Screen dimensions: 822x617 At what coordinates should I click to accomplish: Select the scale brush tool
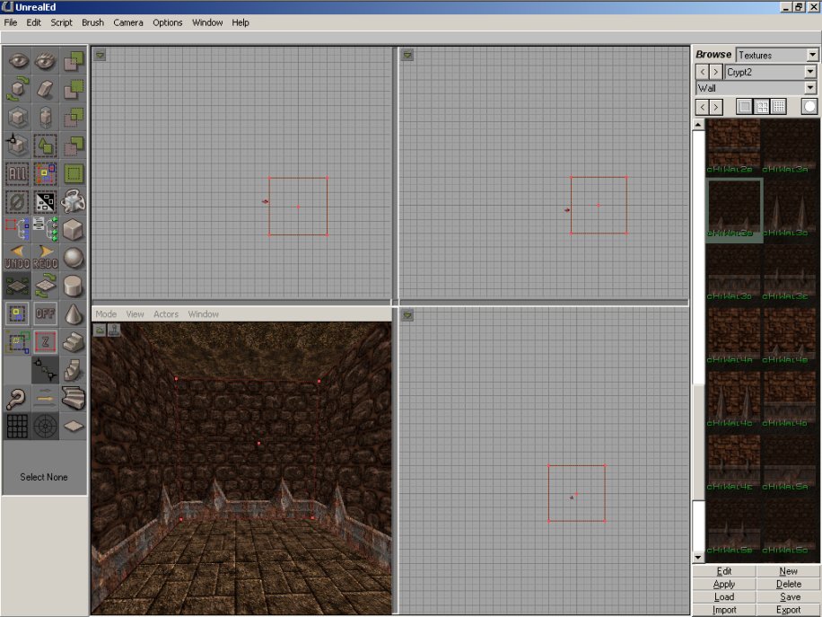tap(17, 117)
